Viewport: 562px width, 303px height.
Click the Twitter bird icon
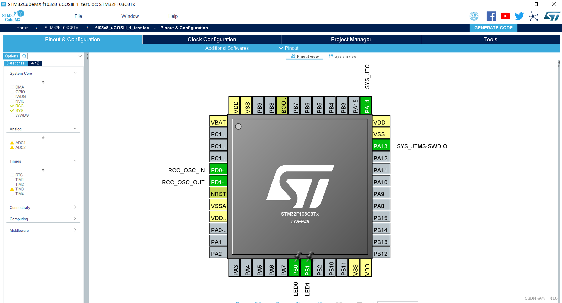pos(519,16)
